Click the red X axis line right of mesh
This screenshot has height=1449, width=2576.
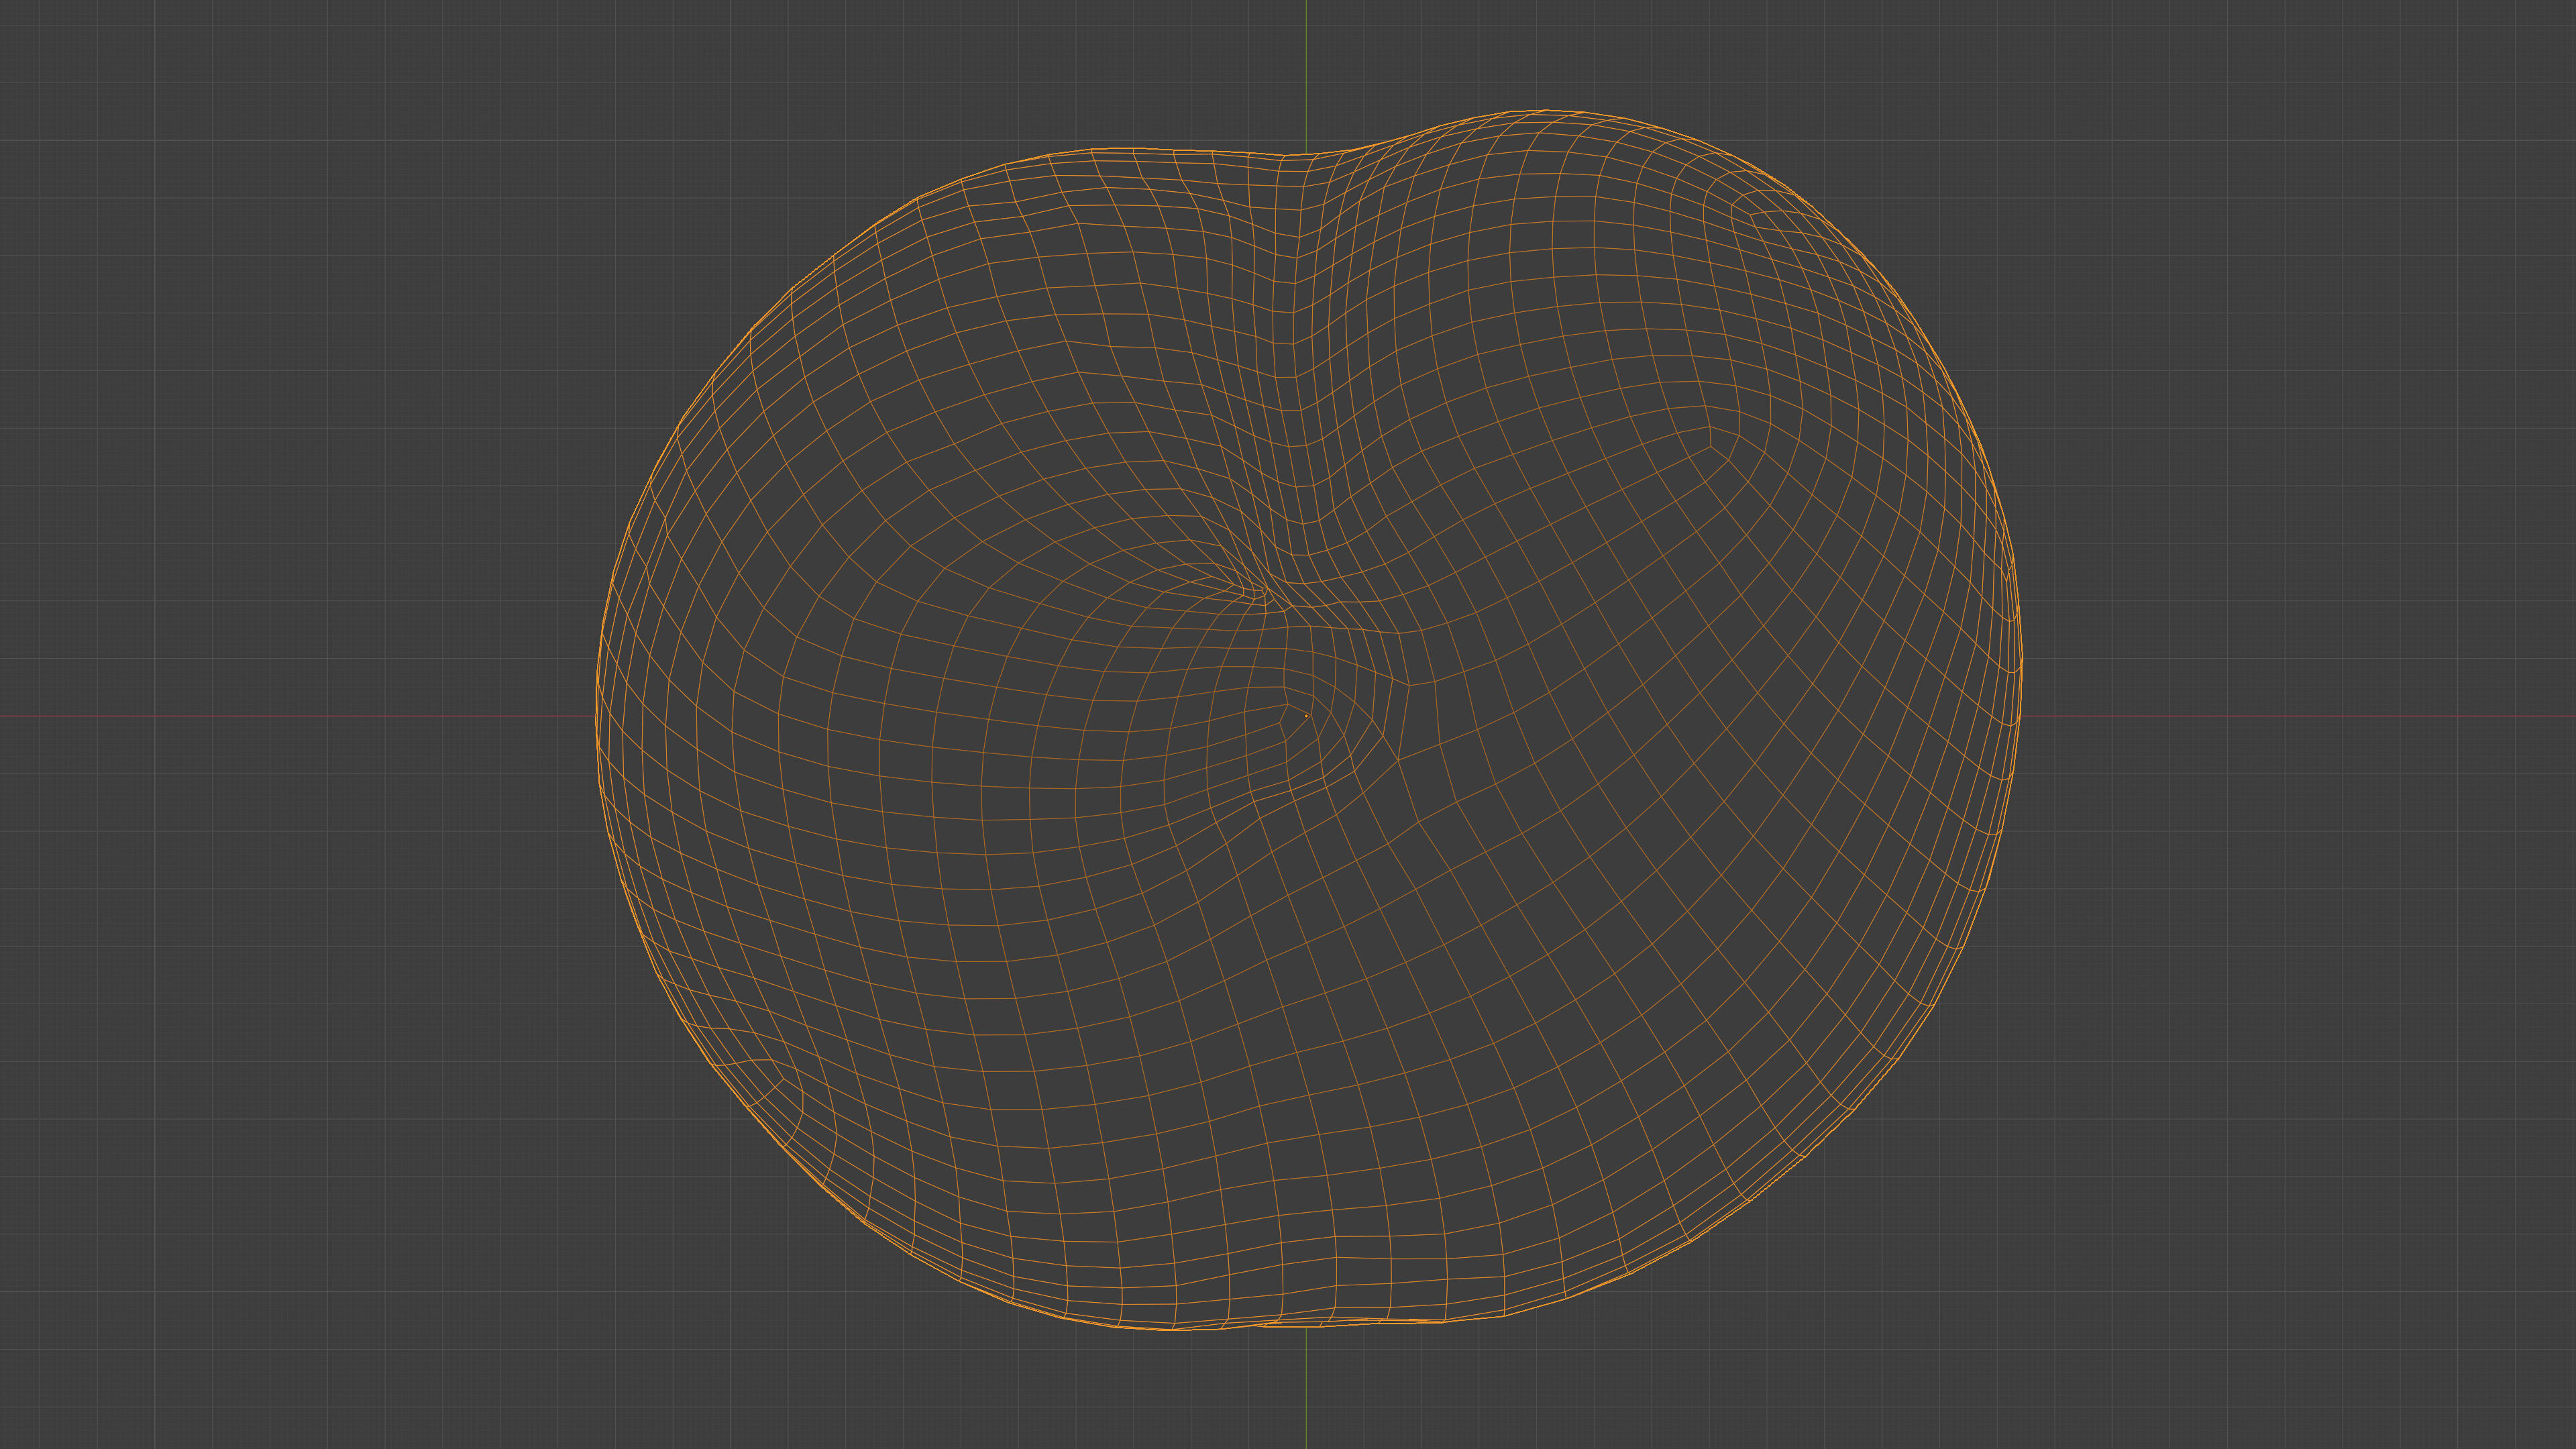pyautogui.click(x=2300, y=716)
